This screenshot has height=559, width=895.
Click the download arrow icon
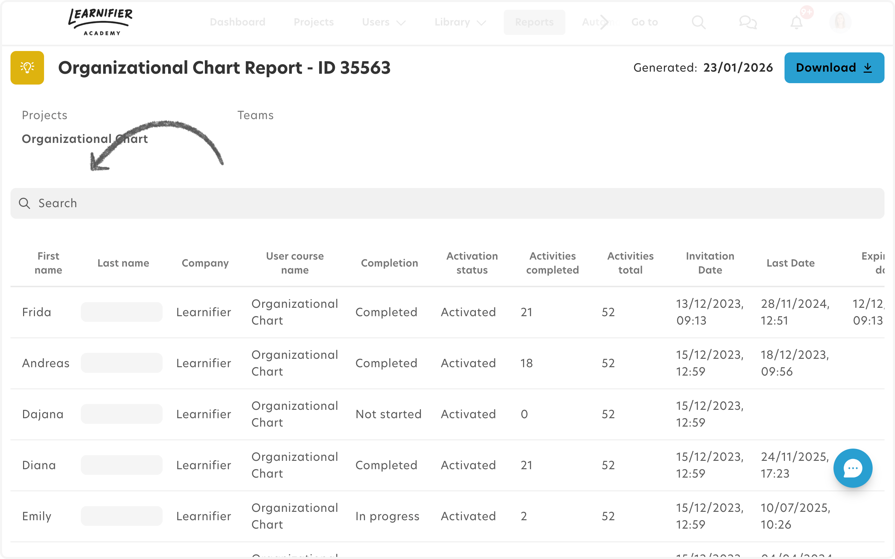point(868,68)
